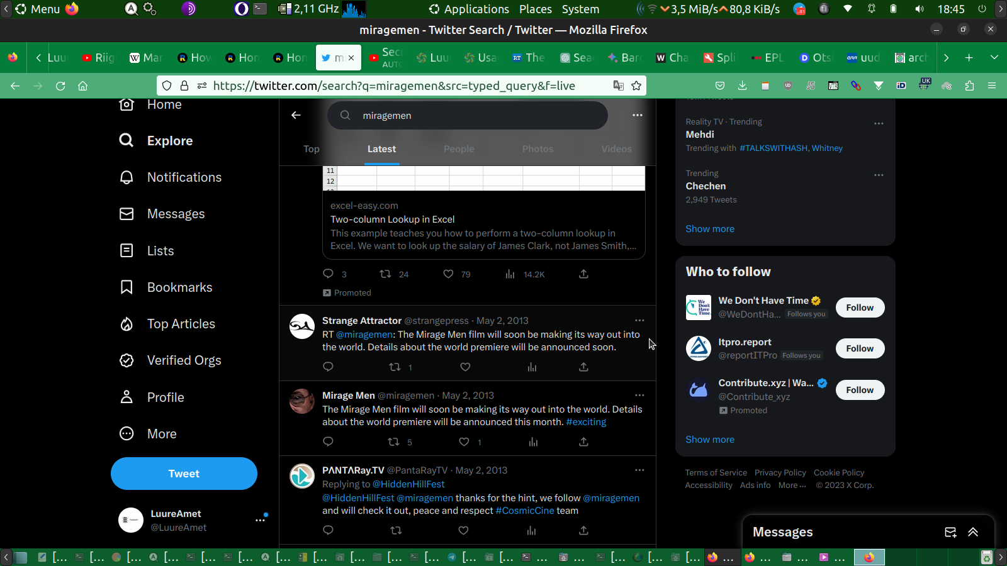Retweet the Strange Attractor tweet
Image resolution: width=1007 pixels, height=566 pixels.
[x=395, y=367]
